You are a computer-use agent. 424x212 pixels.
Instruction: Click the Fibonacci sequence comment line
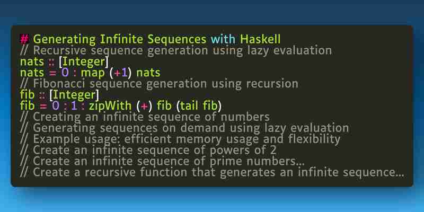[x=160, y=84]
